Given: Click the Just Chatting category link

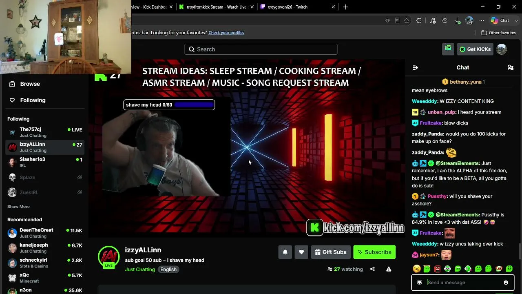Looking at the screenshot, I should click(x=140, y=269).
